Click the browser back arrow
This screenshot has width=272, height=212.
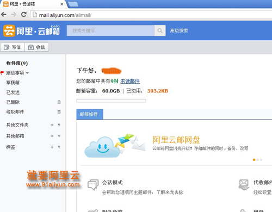click(4, 14)
